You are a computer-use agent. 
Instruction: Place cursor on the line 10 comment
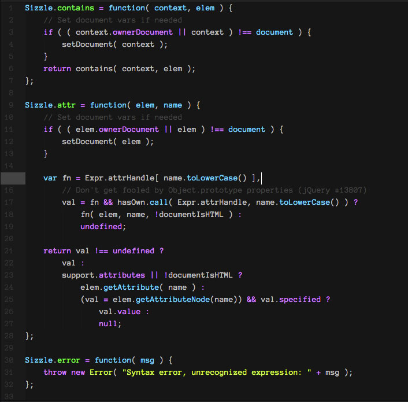pyautogui.click(x=113, y=117)
